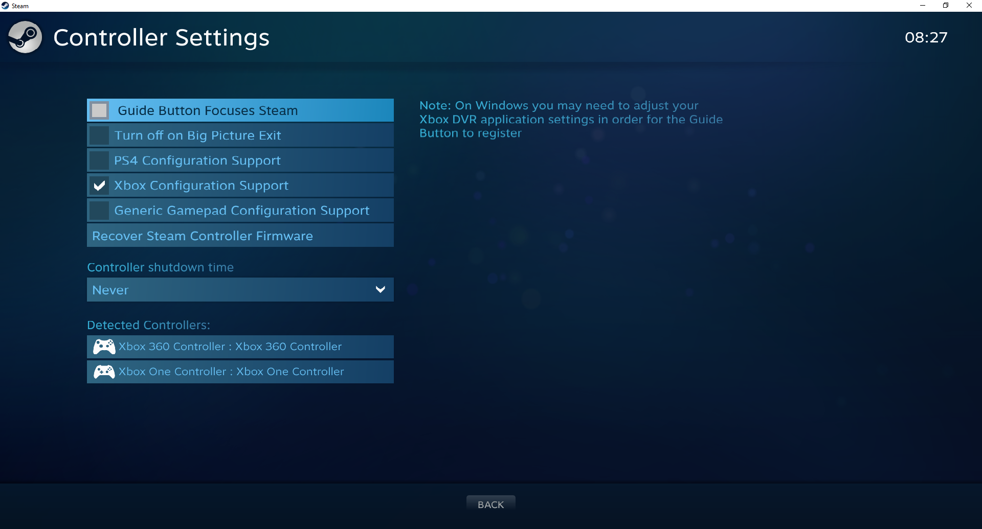Click the Xbox One Controller gamepad icon

104,372
